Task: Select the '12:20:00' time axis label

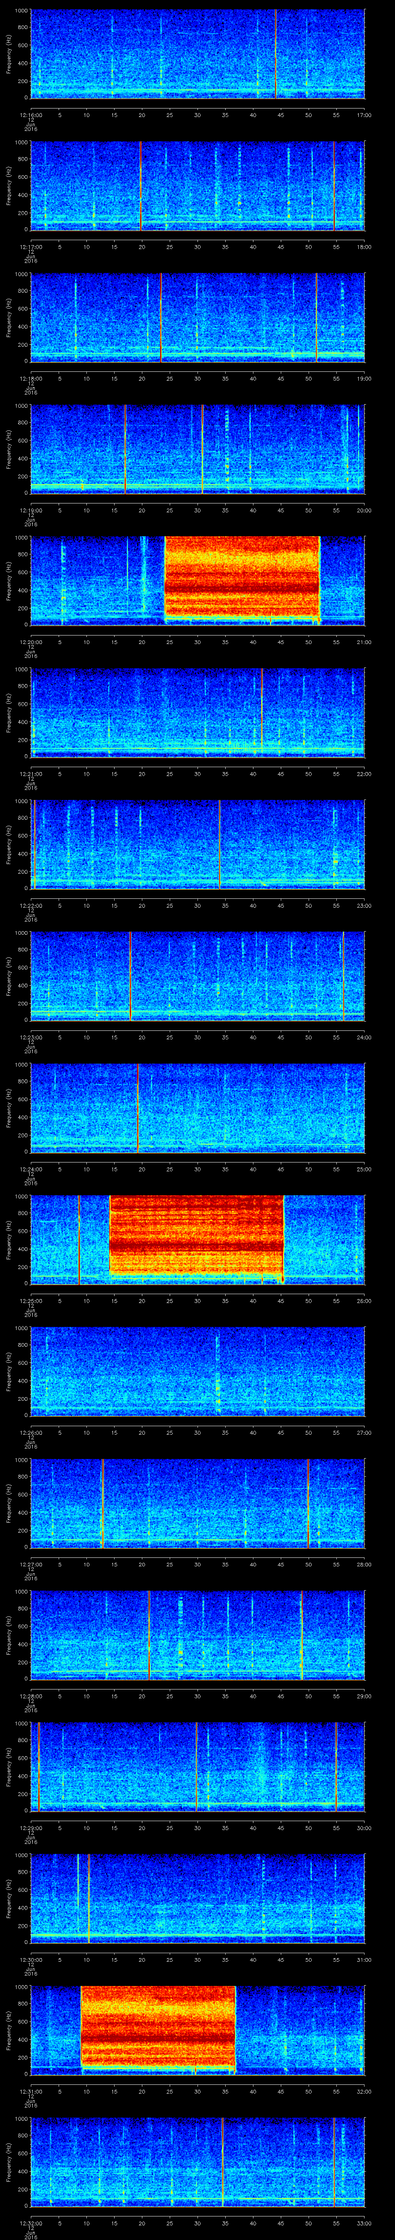Action: [31, 641]
